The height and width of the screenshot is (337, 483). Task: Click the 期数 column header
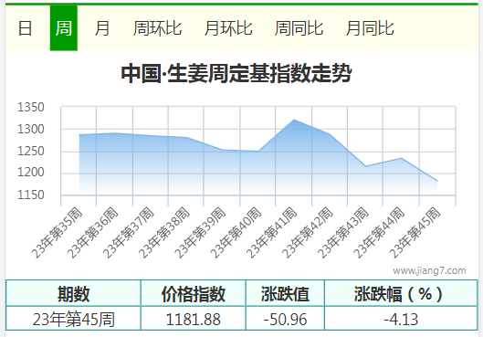(73, 293)
